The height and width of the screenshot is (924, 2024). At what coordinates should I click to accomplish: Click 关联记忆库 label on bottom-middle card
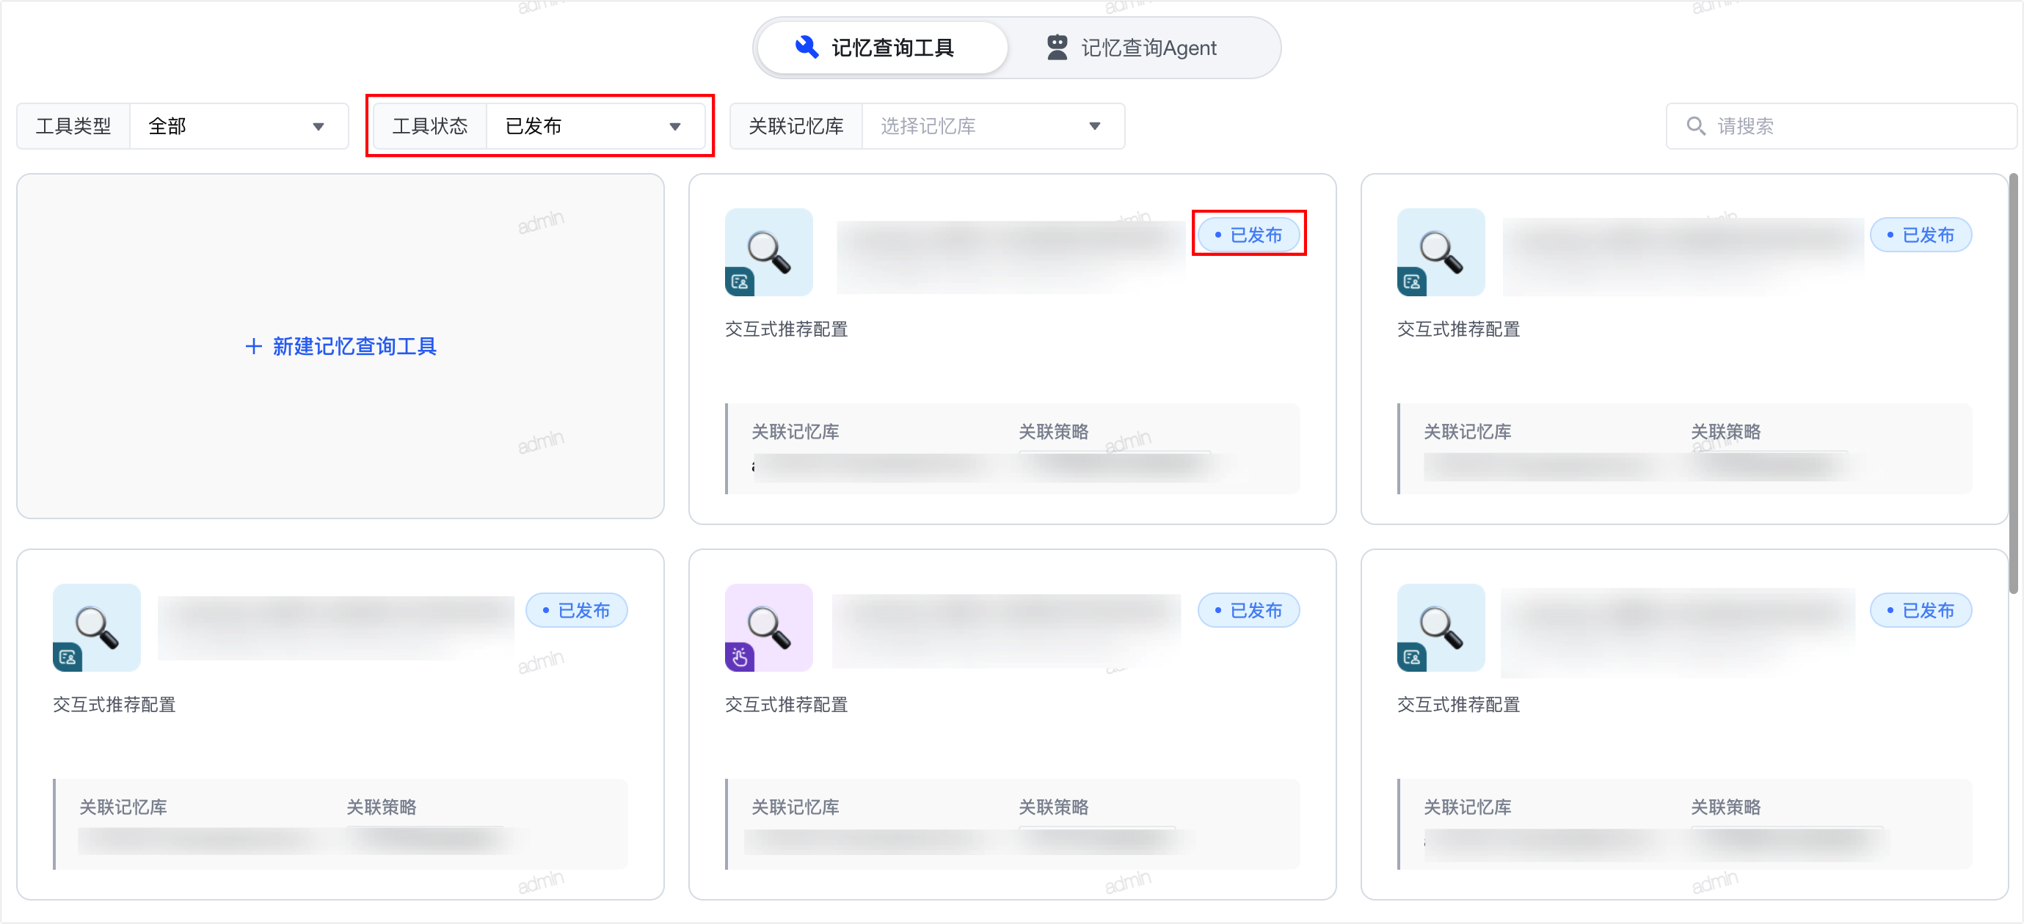(x=796, y=807)
